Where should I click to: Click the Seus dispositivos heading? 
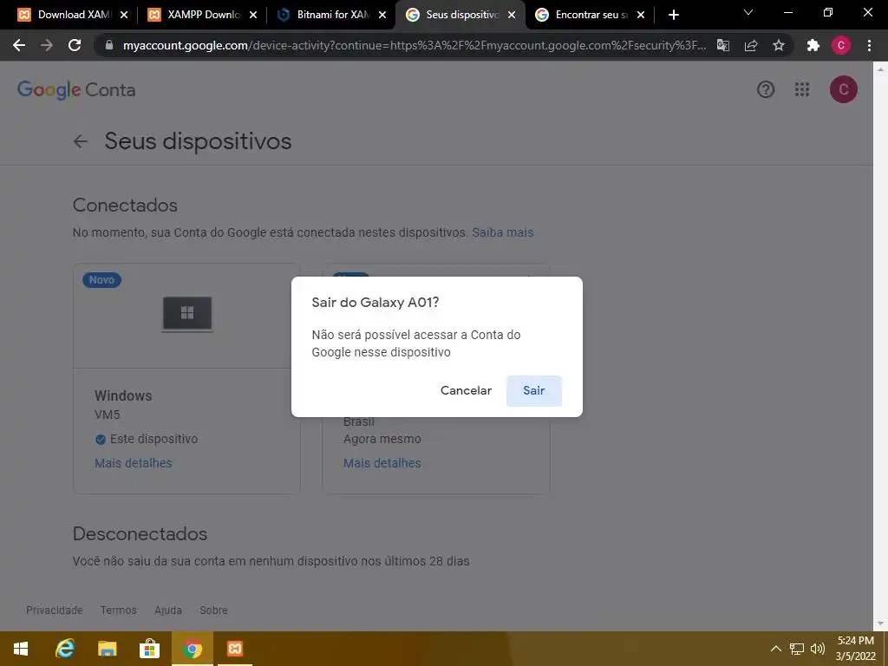[x=198, y=141]
